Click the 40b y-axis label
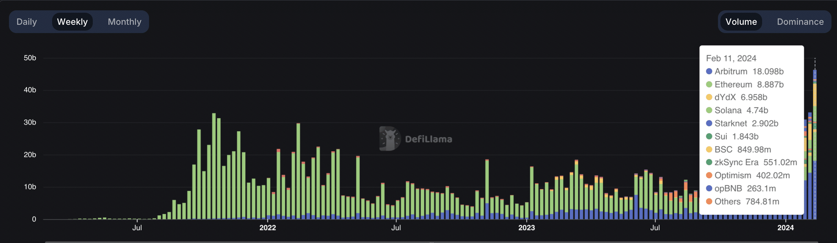This screenshot has height=243, width=837. [x=30, y=90]
